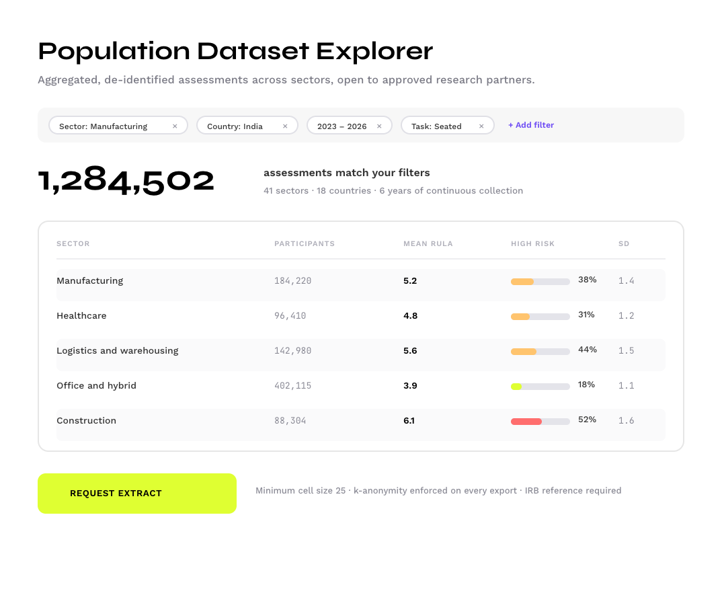722x589 pixels.
Task: Sort by the SD column header
Action: click(x=624, y=243)
